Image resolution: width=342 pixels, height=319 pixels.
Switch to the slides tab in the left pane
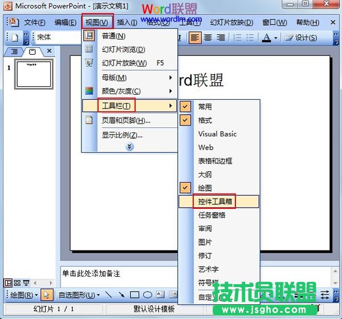coord(32,52)
